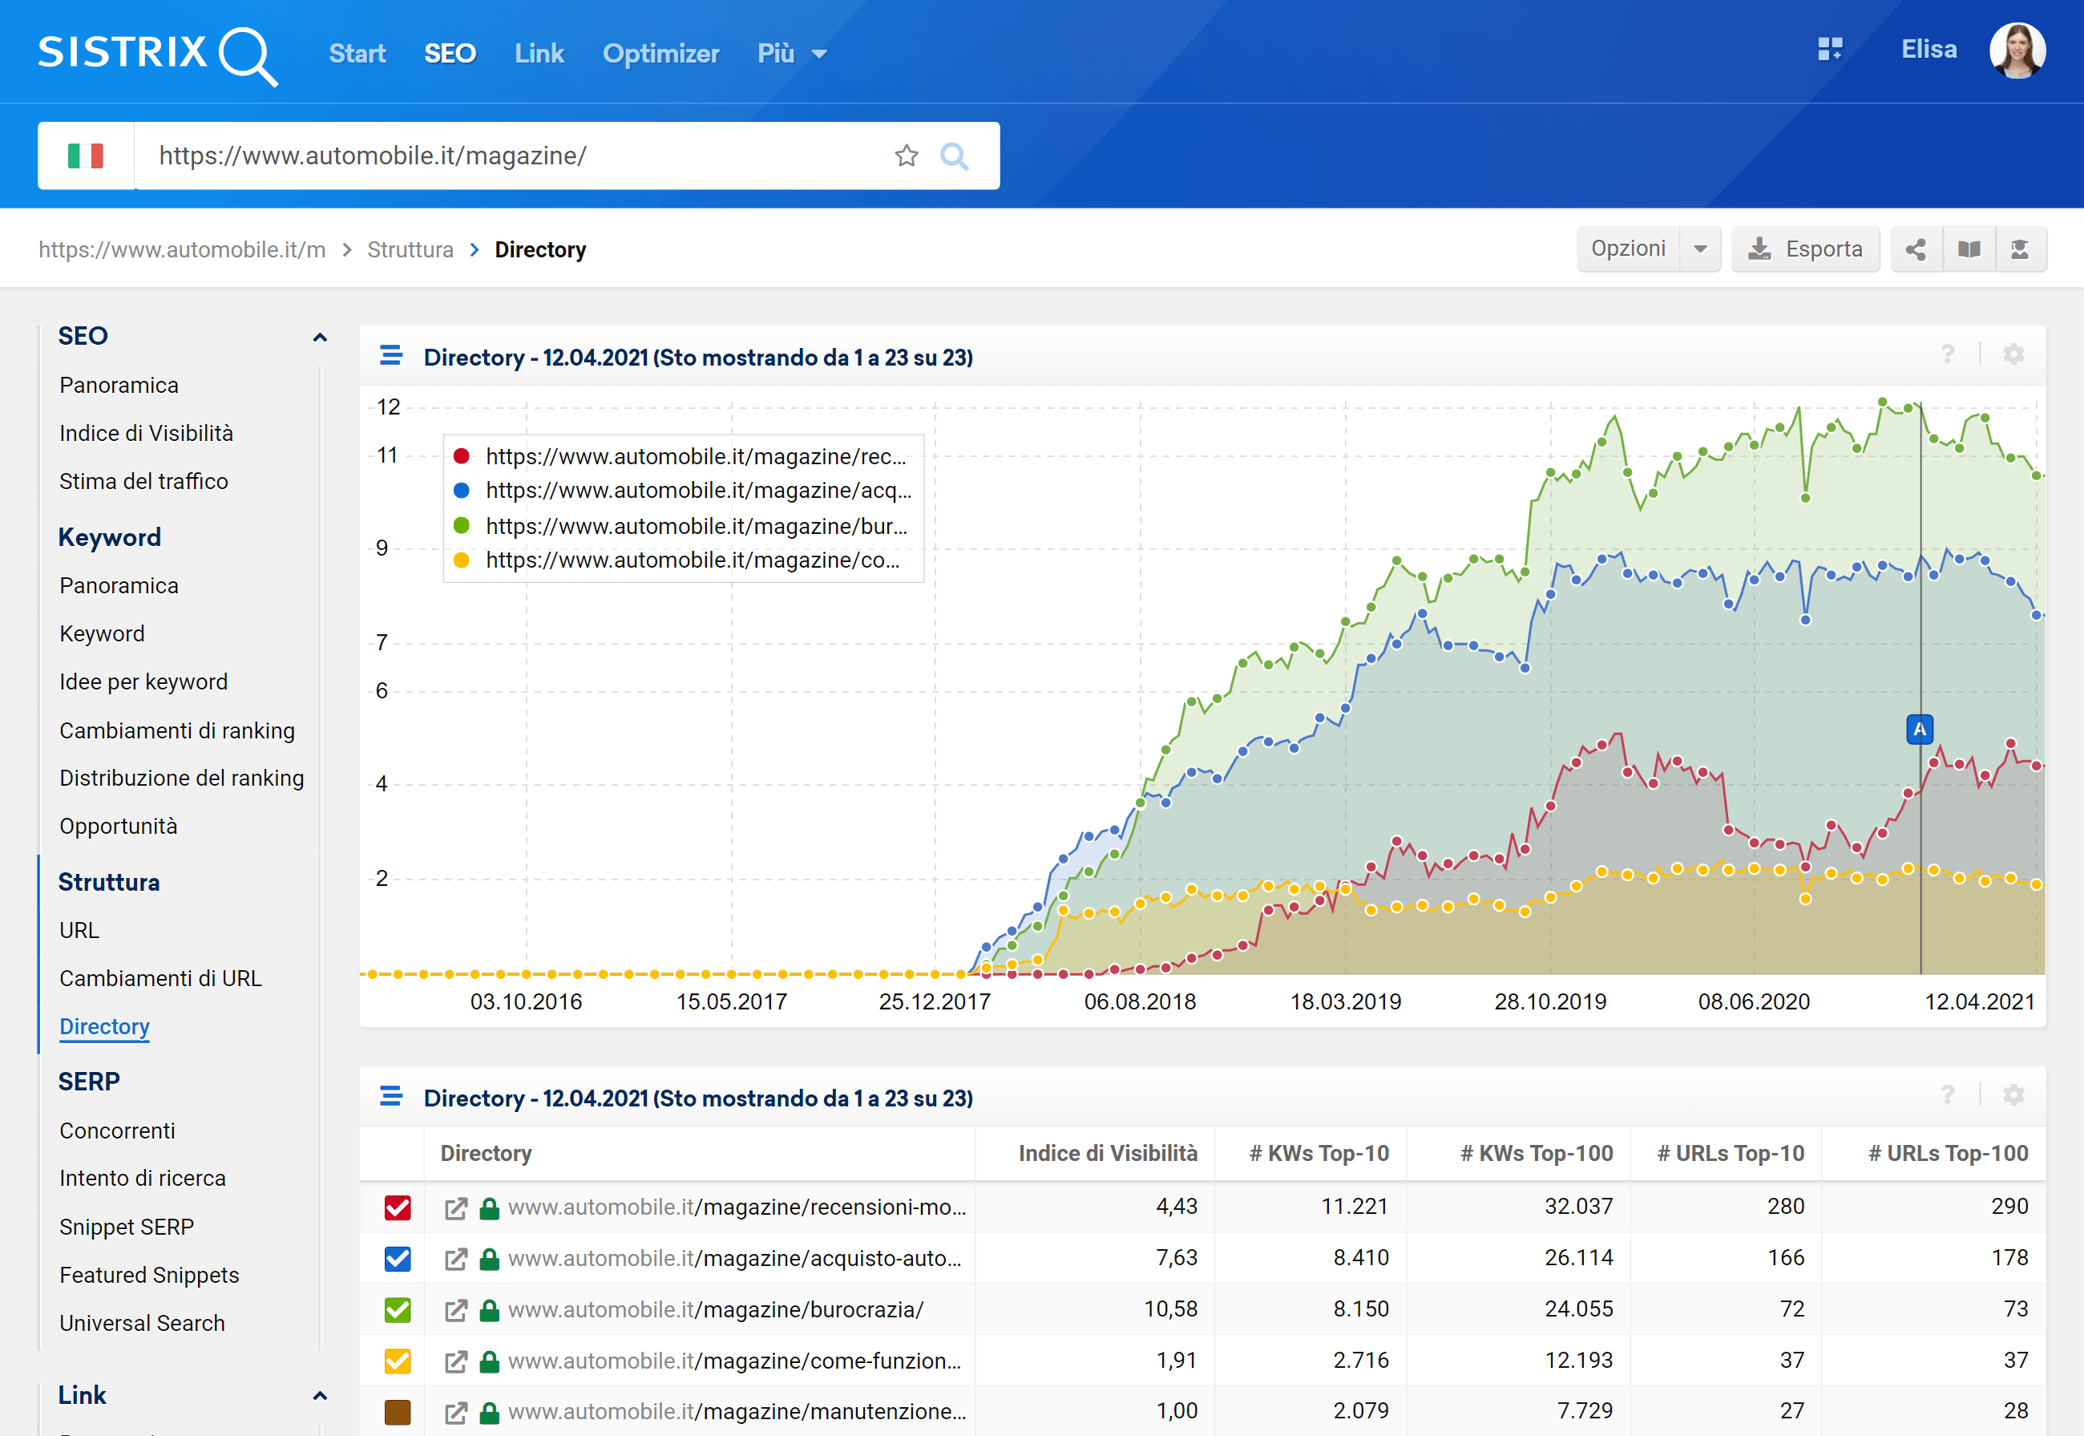The height and width of the screenshot is (1436, 2084).
Task: Go to the Optimizer tab
Action: point(661,54)
